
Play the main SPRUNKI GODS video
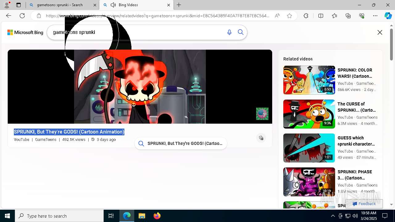click(140, 87)
